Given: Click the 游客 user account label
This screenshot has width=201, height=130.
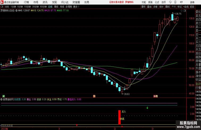Looking at the screenshot, I should click(x=192, y=2).
